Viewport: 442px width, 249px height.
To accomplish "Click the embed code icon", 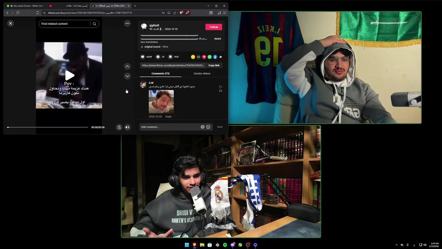I will [x=199, y=57].
